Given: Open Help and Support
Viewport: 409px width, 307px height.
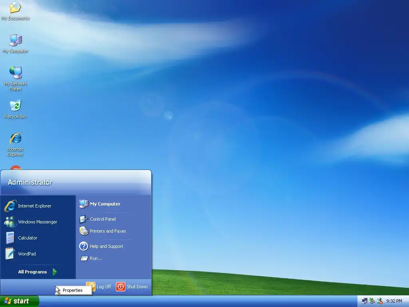Looking at the screenshot, I should (x=114, y=246).
